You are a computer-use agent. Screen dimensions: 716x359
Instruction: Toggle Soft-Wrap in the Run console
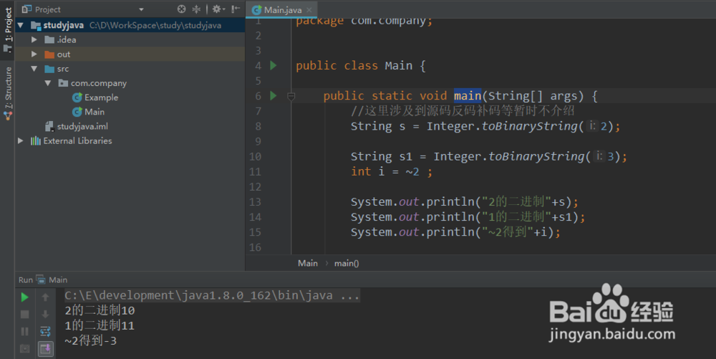click(45, 331)
